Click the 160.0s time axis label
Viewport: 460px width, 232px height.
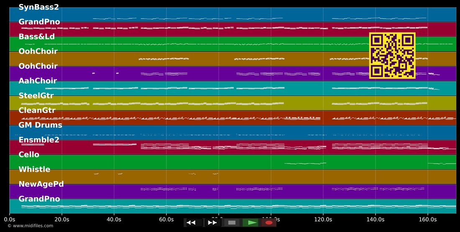point(427,219)
